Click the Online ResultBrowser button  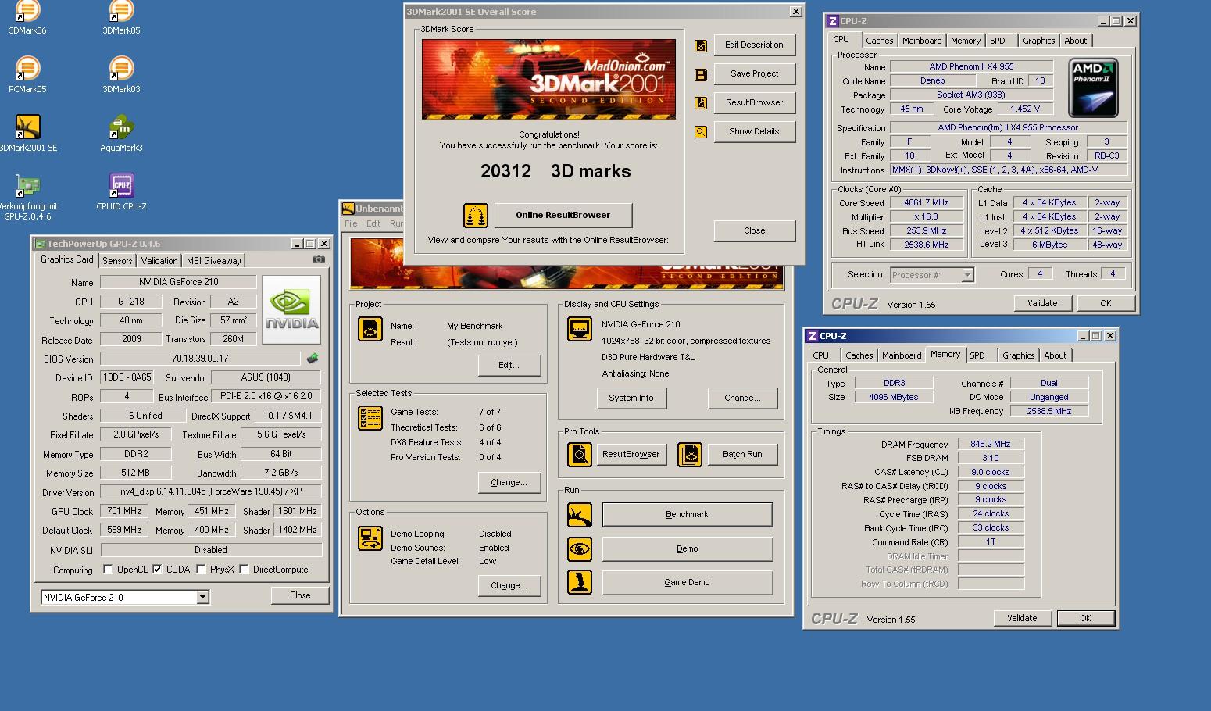click(x=563, y=215)
